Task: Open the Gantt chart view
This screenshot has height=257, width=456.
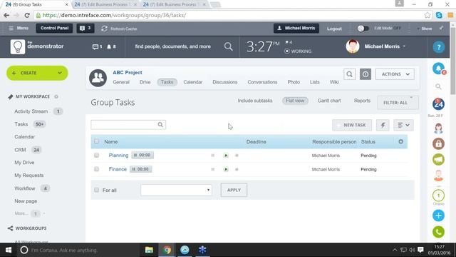Action: [329, 101]
